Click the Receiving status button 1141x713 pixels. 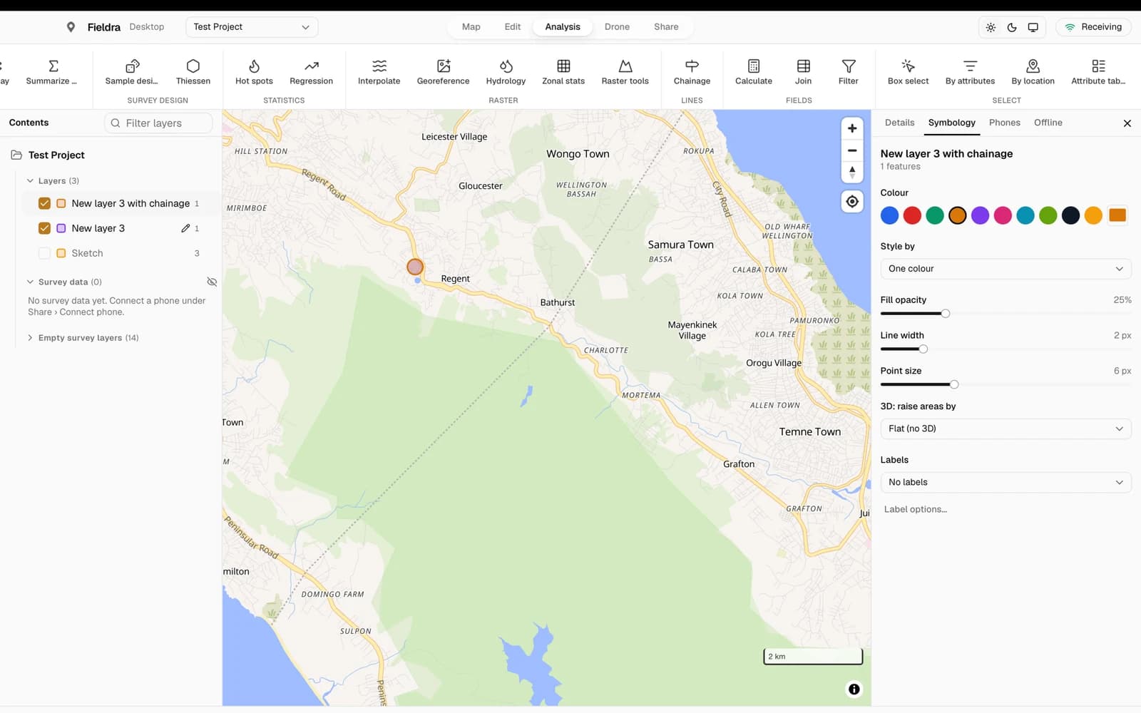pos(1093,27)
